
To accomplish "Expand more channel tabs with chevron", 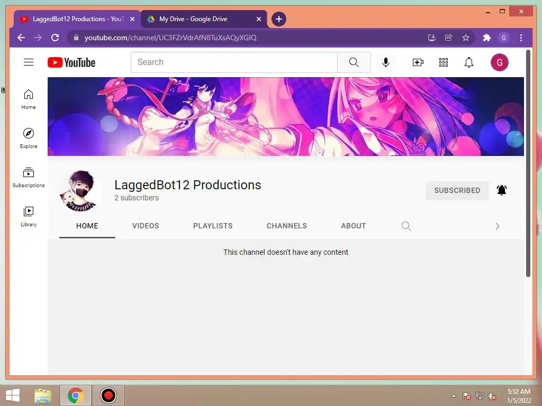I will pyautogui.click(x=498, y=226).
